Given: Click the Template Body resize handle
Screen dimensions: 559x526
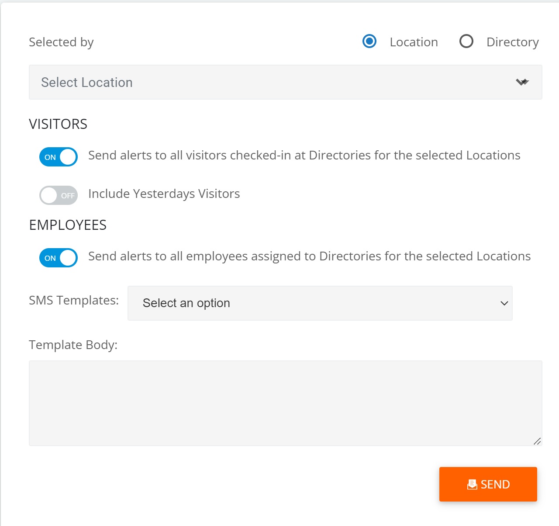Looking at the screenshot, I should tap(537, 441).
